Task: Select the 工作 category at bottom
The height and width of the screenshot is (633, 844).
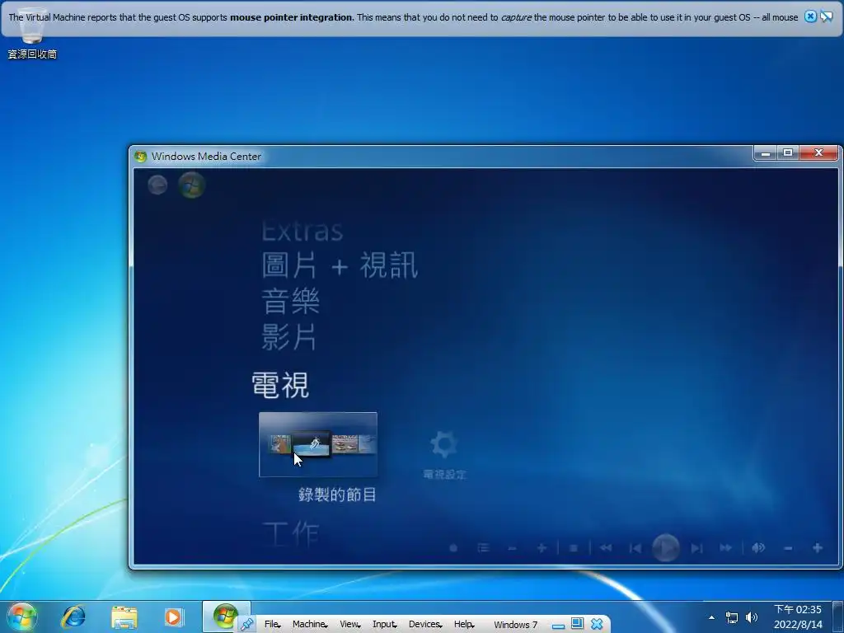Action: (291, 534)
